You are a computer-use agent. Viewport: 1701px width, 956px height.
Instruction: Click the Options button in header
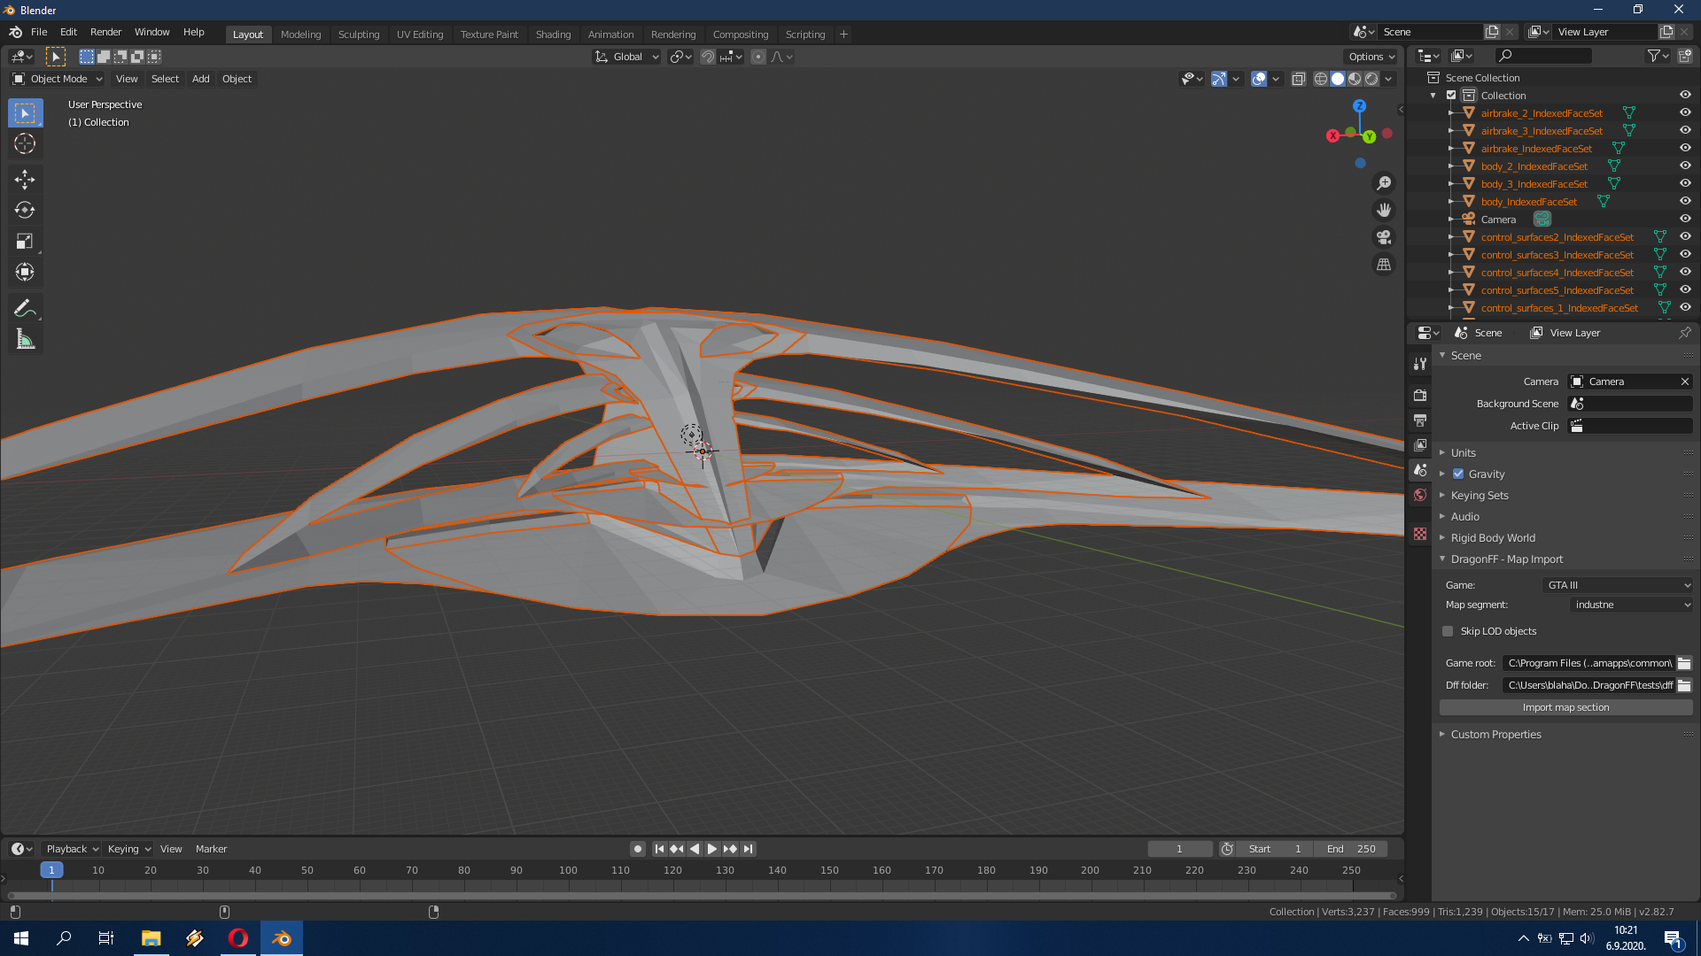[x=1371, y=57]
